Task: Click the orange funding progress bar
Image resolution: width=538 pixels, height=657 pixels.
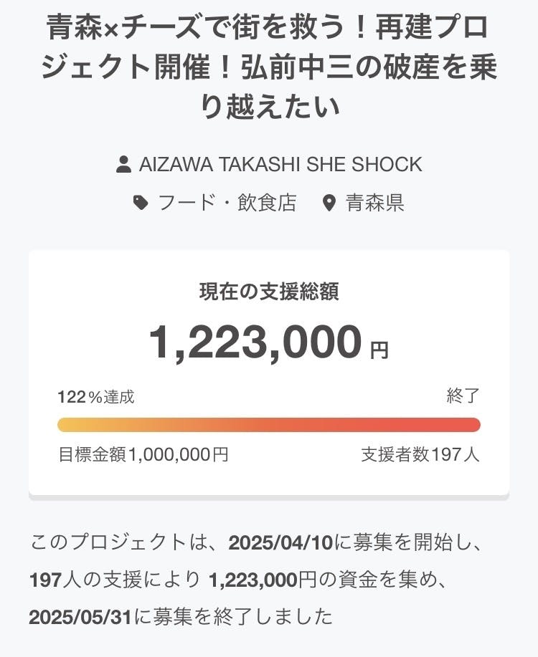Action: [x=269, y=425]
